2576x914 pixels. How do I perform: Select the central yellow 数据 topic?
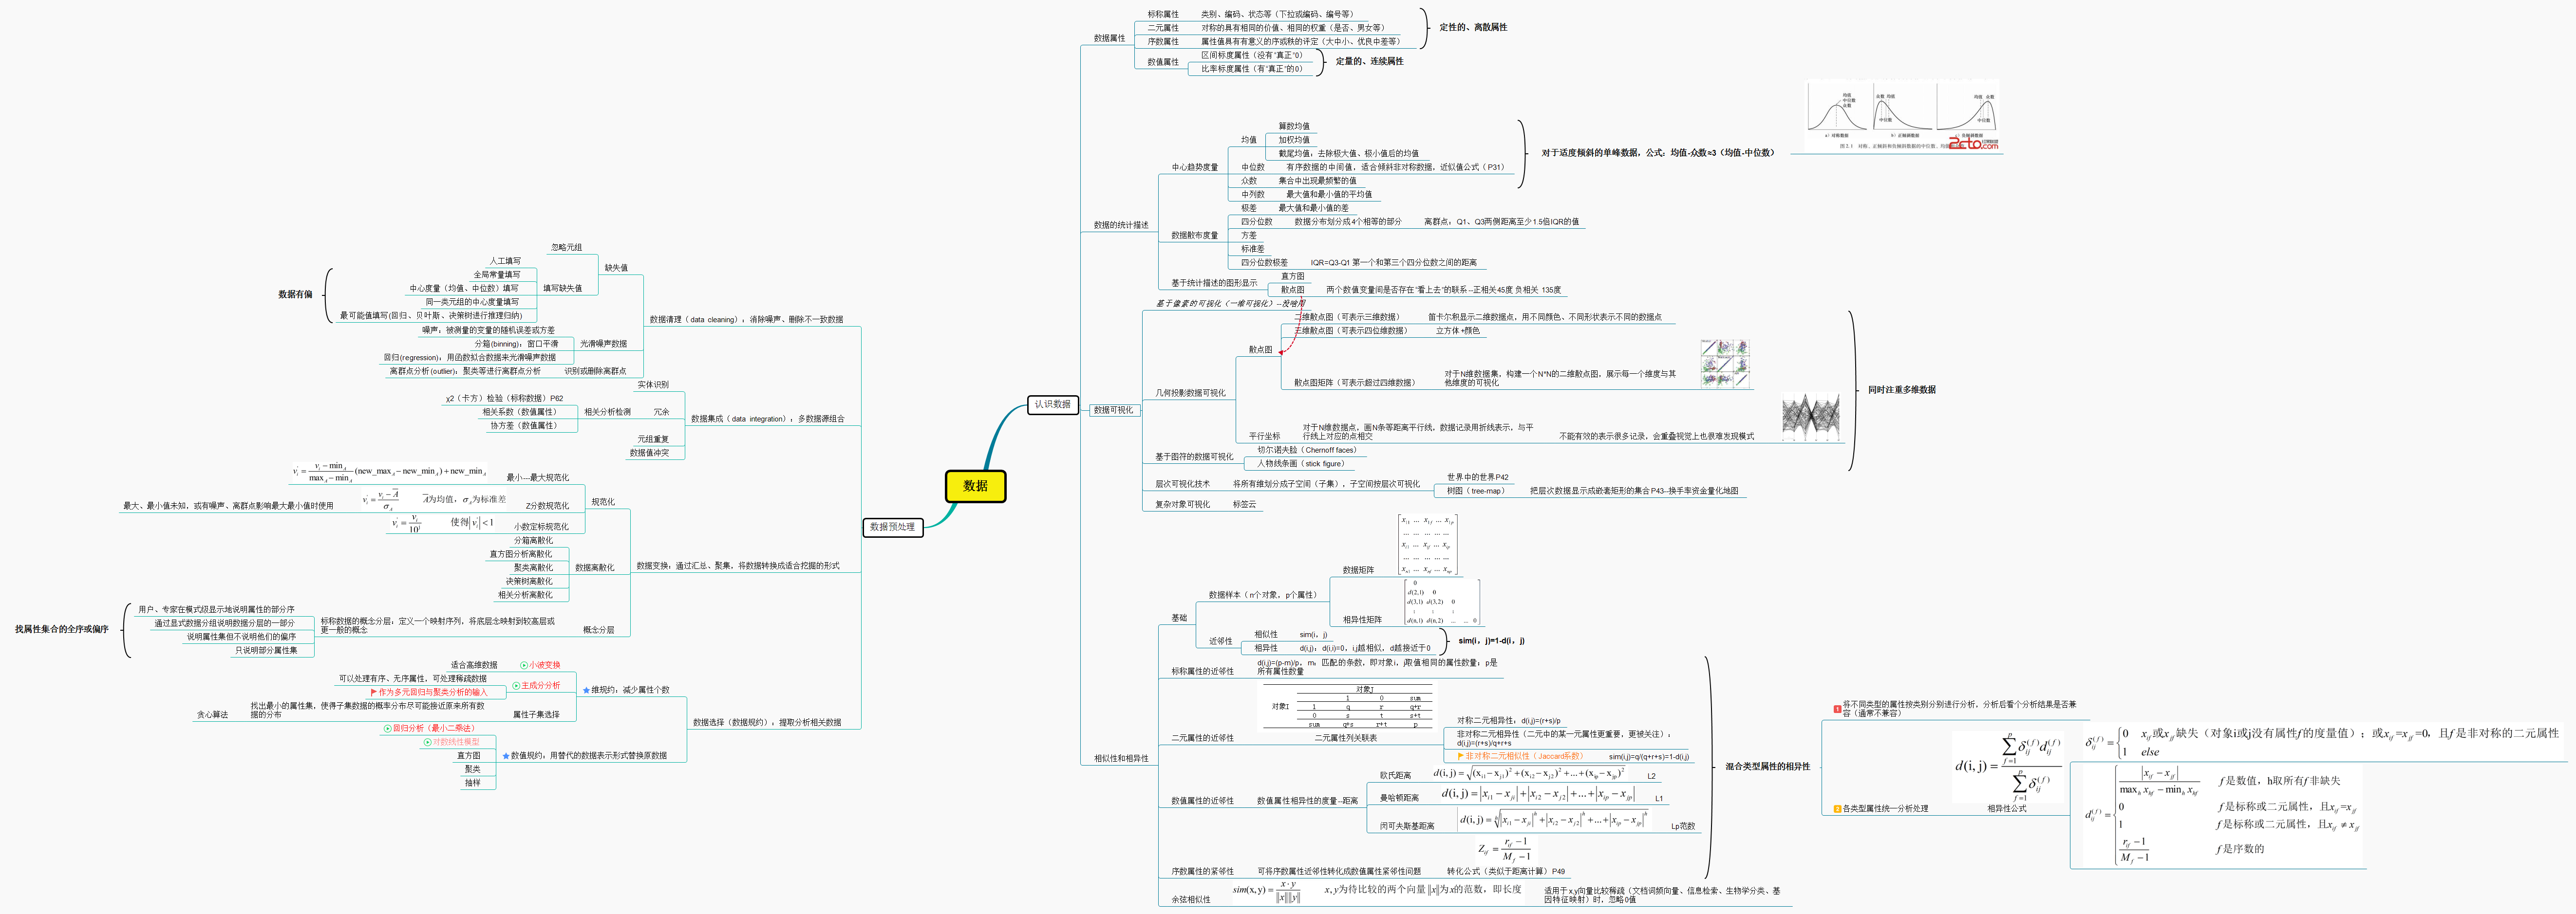point(975,487)
